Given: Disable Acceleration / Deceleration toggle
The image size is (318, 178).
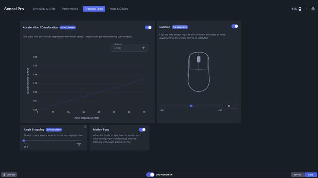Looking at the screenshot, I should pyautogui.click(x=148, y=27).
